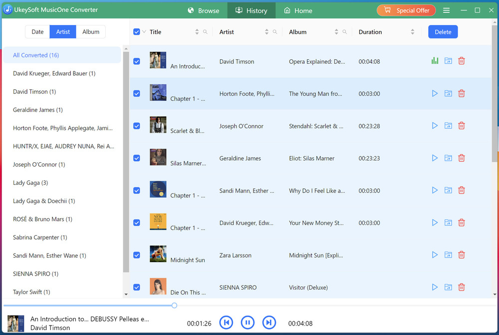This screenshot has width=499, height=335.
Task: Open output folder for David Timson track
Action: pos(448,61)
